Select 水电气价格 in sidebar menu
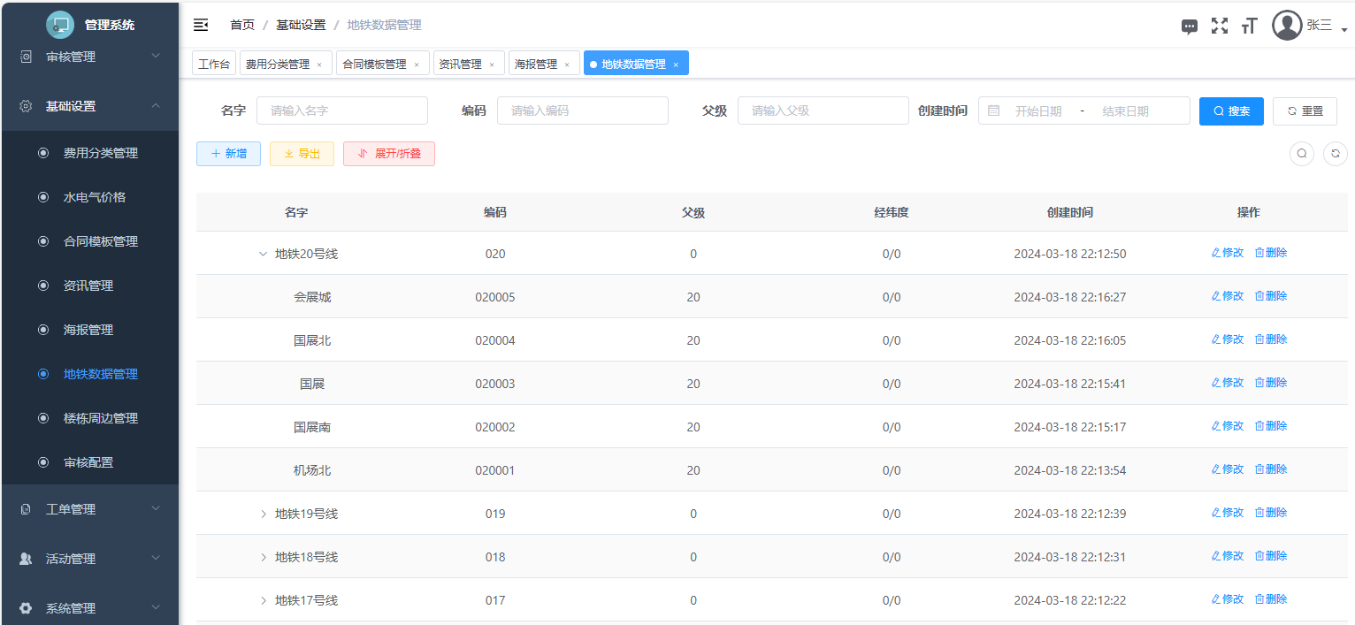Viewport: 1355px width, 625px height. 95,197
